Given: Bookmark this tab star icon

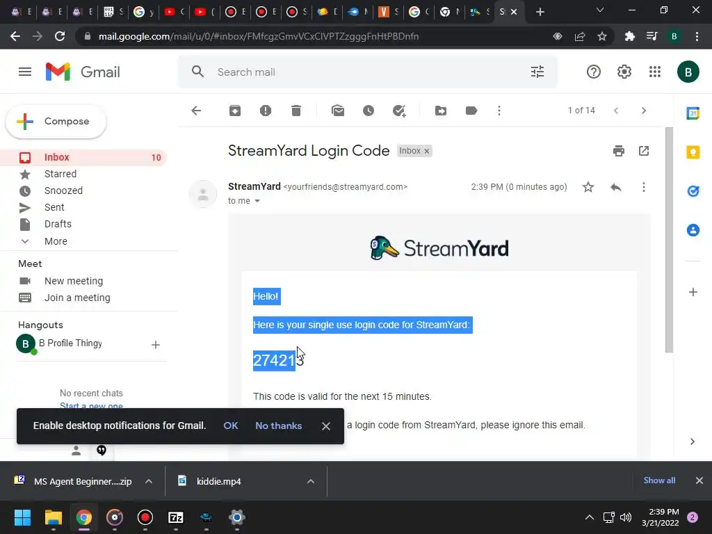Looking at the screenshot, I should coord(601,36).
